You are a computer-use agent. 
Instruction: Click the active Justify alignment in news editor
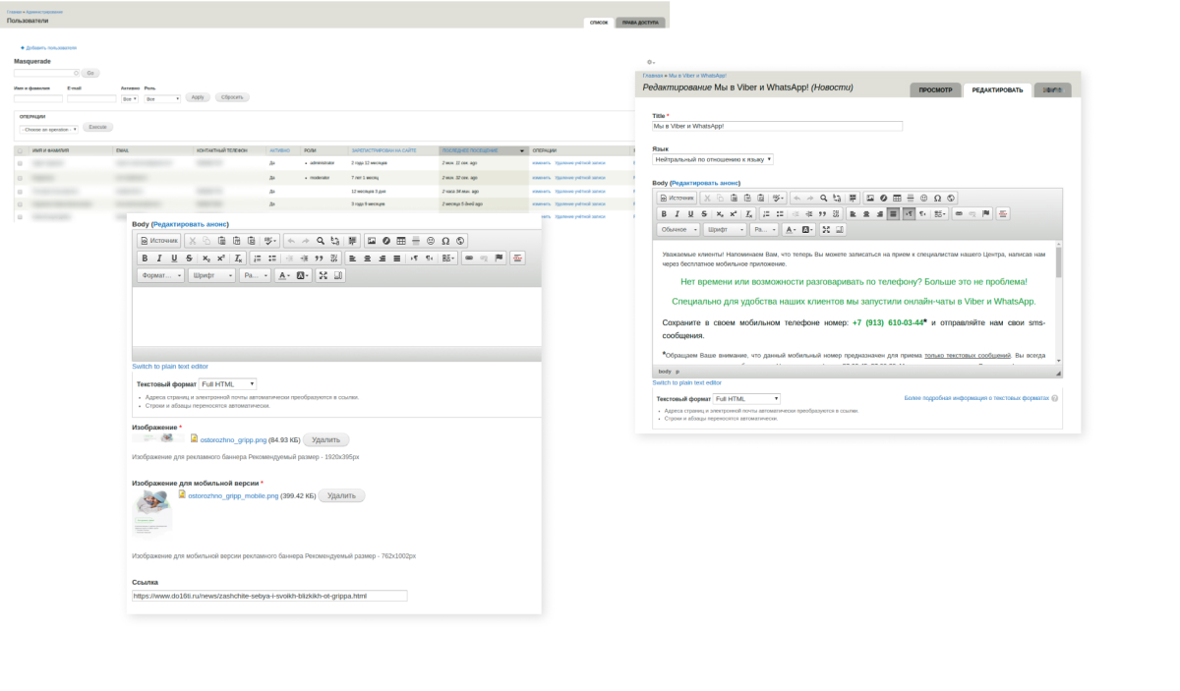point(893,213)
